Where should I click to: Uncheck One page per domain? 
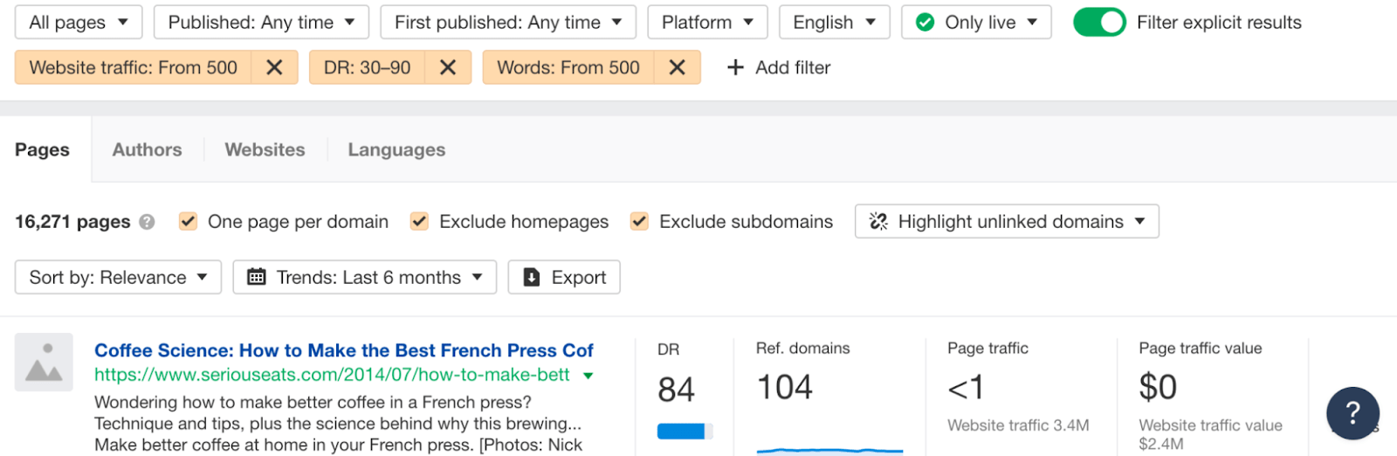click(x=188, y=222)
